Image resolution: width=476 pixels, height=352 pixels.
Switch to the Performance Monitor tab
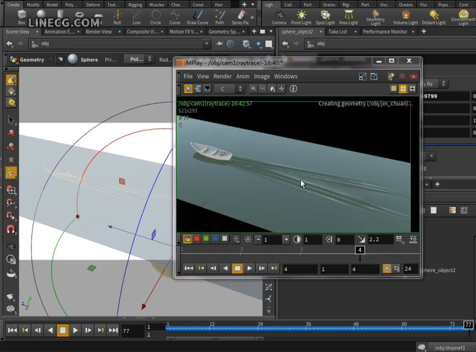385,32
